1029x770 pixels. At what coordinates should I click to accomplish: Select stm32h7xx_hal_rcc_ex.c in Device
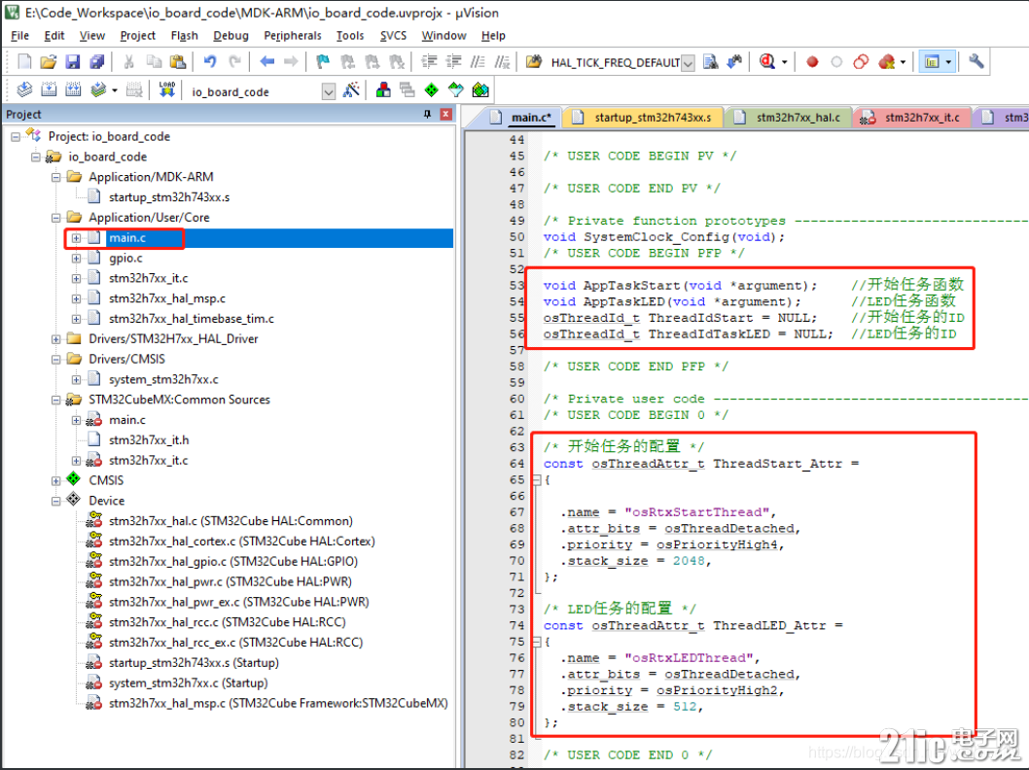[x=235, y=642]
